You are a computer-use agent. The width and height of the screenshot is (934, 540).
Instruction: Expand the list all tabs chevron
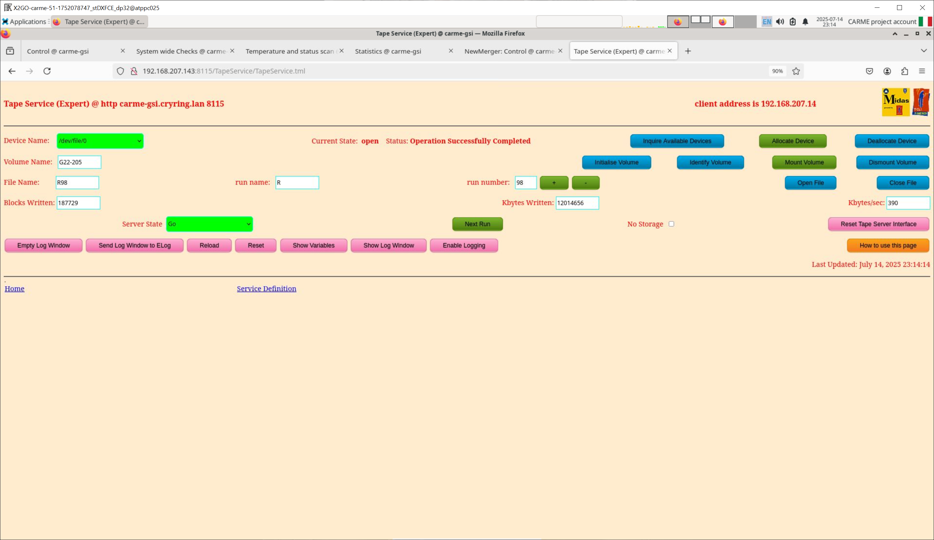click(923, 51)
